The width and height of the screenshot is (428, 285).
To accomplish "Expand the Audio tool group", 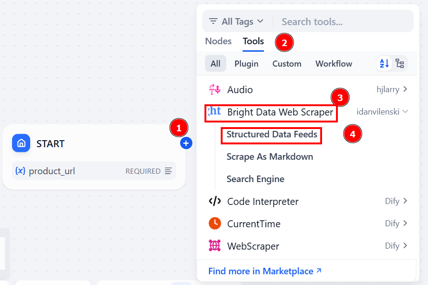I will coord(406,89).
